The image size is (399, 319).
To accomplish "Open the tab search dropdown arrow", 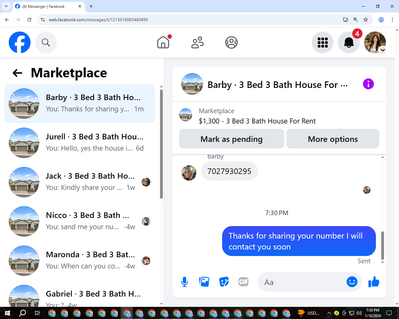I will [x=6, y=6].
